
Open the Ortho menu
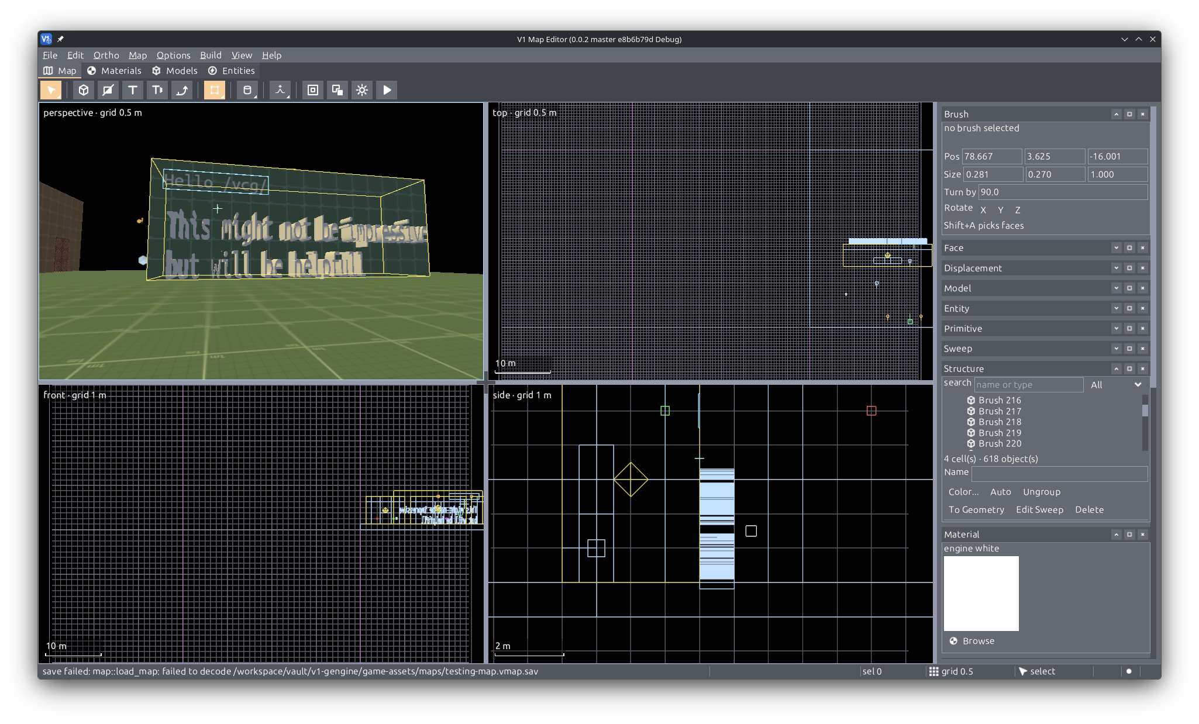106,55
